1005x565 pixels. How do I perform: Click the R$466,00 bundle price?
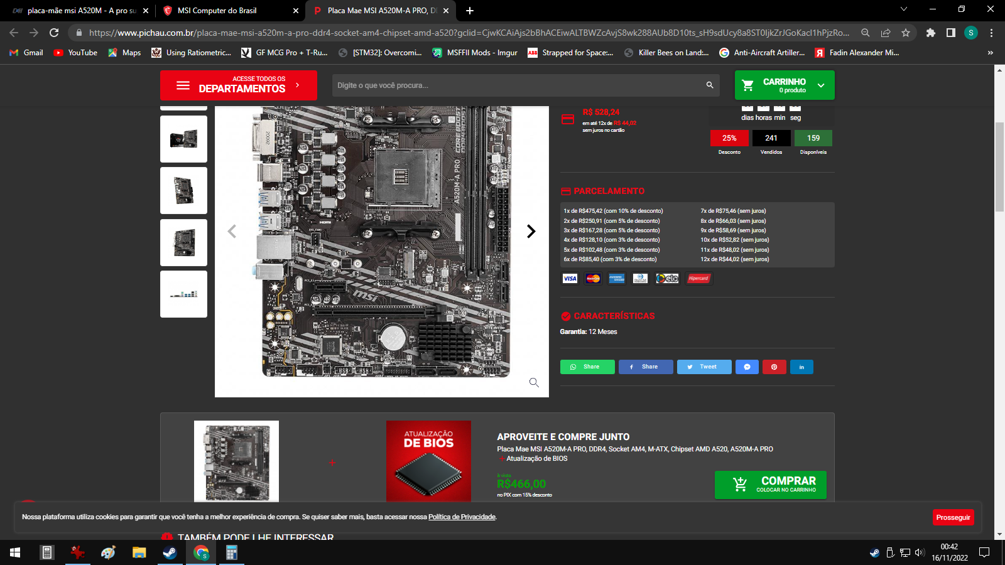[521, 484]
